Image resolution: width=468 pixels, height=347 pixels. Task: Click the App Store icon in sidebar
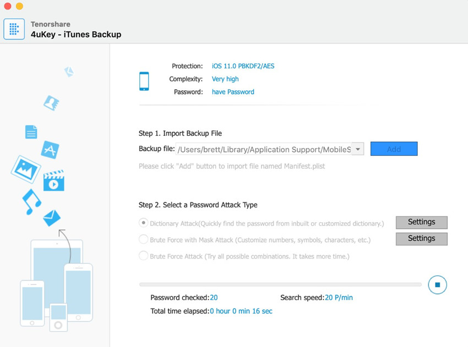[x=50, y=150]
